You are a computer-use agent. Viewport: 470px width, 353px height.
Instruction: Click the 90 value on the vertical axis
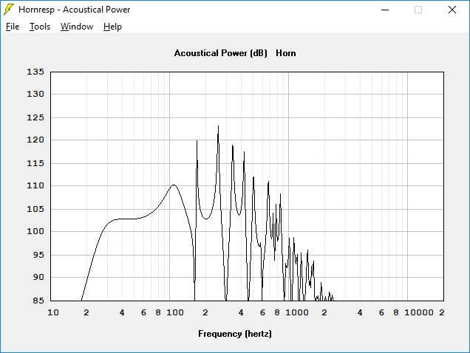tap(38, 277)
